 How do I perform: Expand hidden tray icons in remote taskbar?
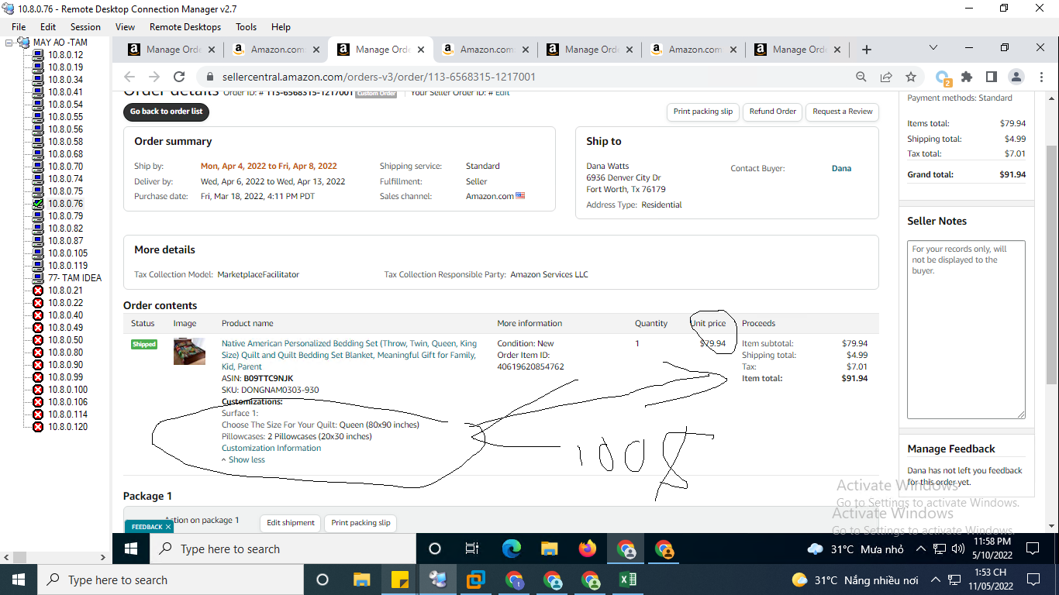click(x=920, y=549)
